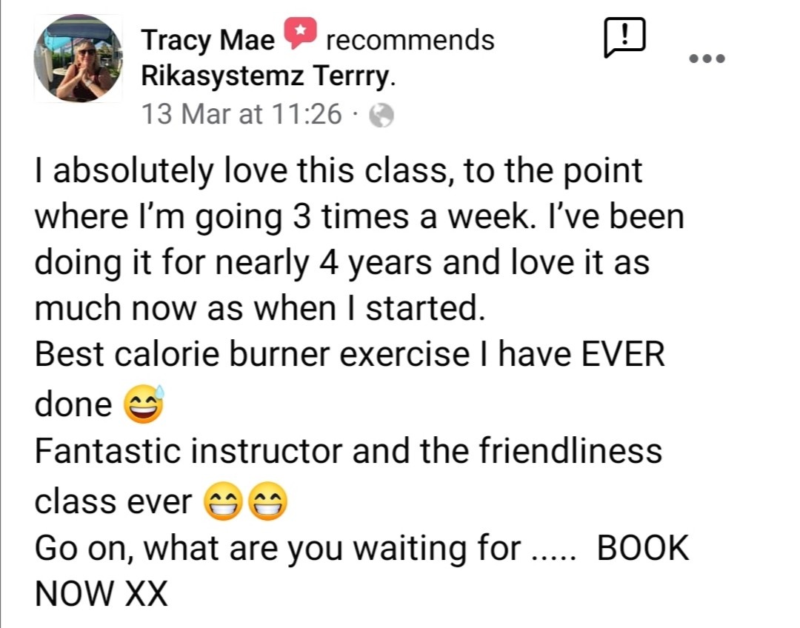The width and height of the screenshot is (800, 628).
Task: Click the 'much now as when I started' line
Action: (x=260, y=308)
